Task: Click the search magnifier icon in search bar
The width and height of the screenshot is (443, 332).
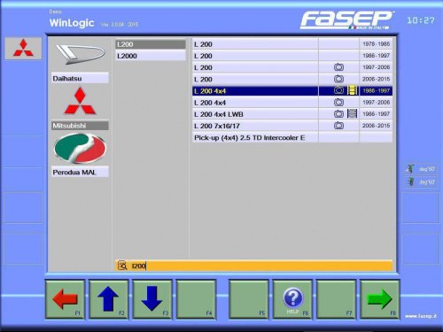Action: tap(122, 266)
